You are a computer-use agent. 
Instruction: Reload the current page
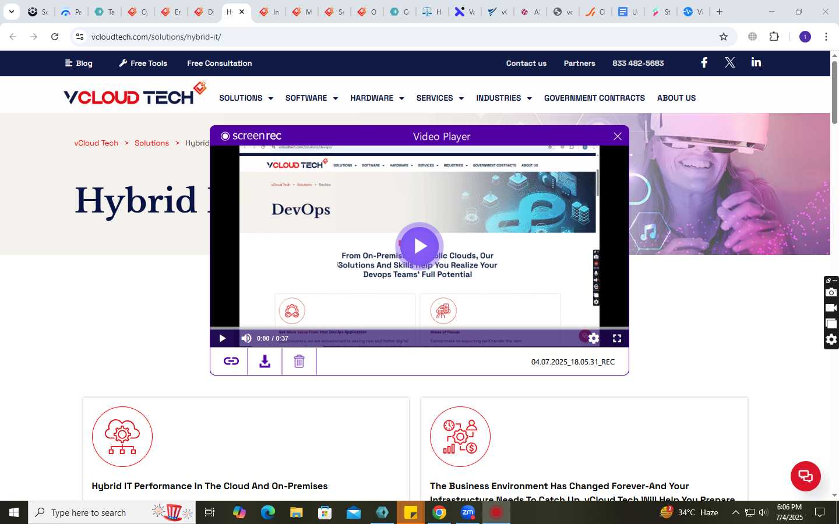point(55,37)
